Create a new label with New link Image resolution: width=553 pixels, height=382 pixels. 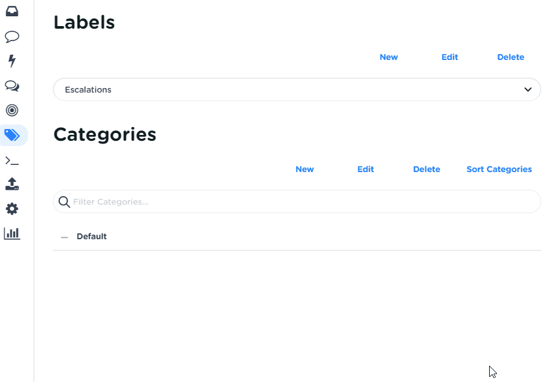(x=389, y=57)
